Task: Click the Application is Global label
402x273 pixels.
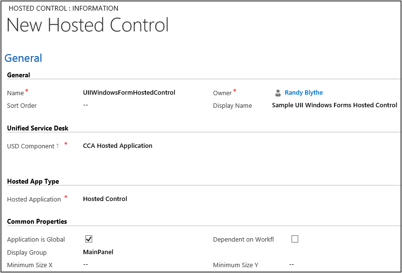Action: pos(36,240)
